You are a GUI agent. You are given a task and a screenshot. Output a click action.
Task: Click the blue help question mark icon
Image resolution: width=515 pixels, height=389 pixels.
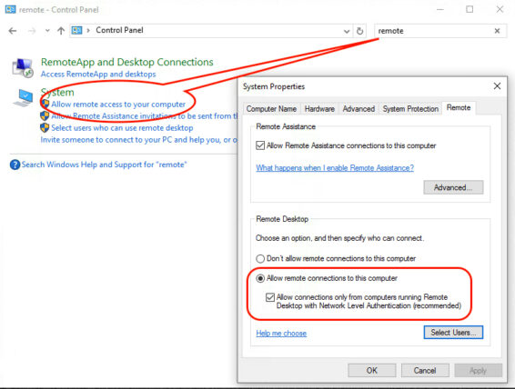pos(15,165)
